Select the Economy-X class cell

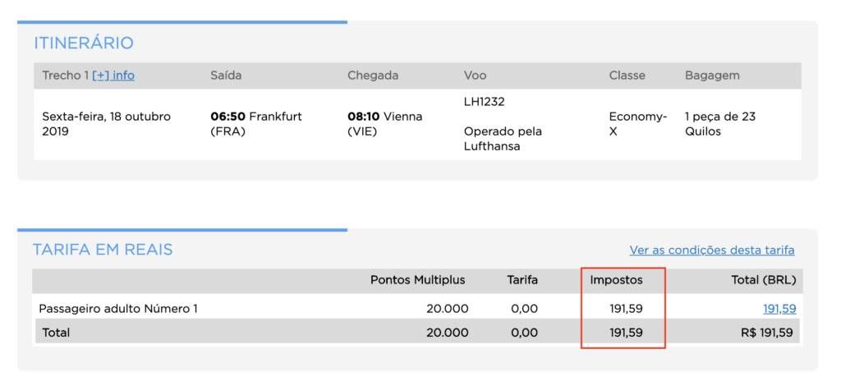tap(637, 124)
